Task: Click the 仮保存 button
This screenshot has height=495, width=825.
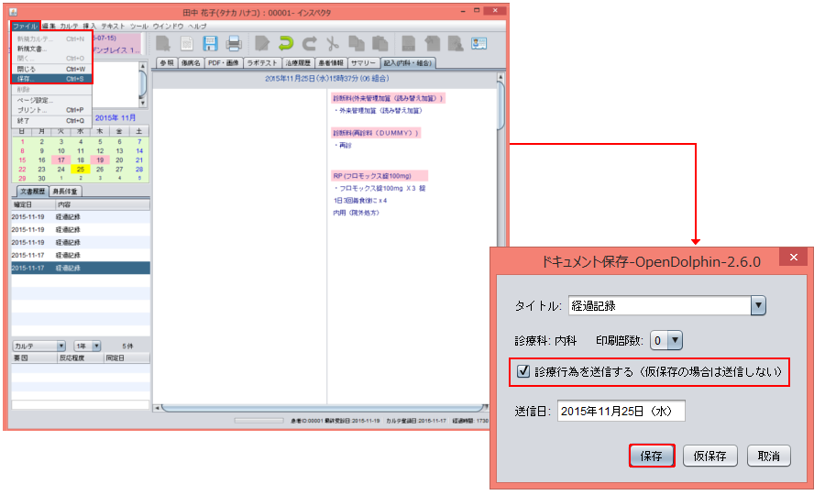Action: [709, 456]
